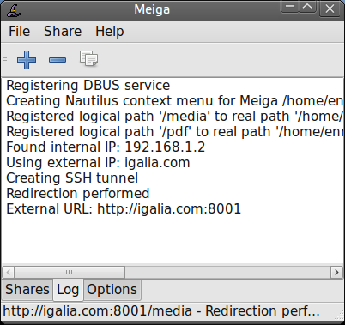
Task: Minimize the Meiga window
Action: pyautogui.click(x=290, y=7)
